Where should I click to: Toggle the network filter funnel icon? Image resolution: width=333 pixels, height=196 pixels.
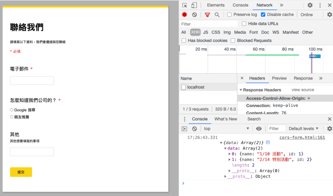(x=207, y=15)
